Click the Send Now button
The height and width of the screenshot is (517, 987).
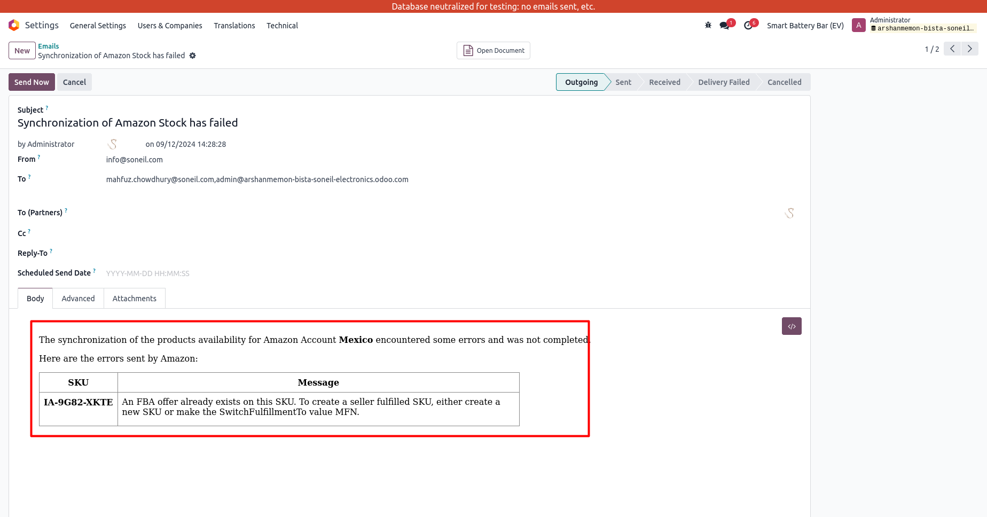32,82
